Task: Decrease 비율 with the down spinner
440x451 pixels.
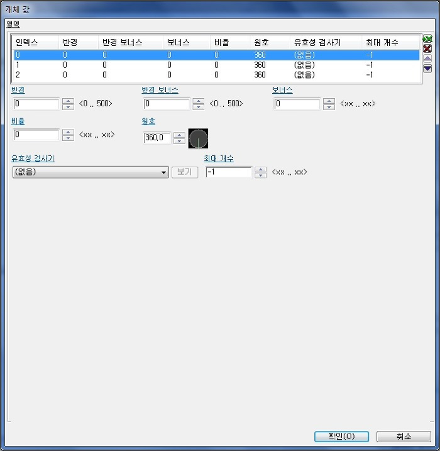Action: click(68, 138)
